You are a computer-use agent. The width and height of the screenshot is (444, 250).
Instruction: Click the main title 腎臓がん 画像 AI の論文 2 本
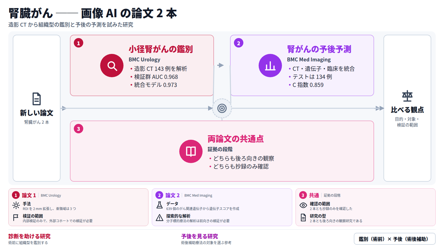[93, 13]
